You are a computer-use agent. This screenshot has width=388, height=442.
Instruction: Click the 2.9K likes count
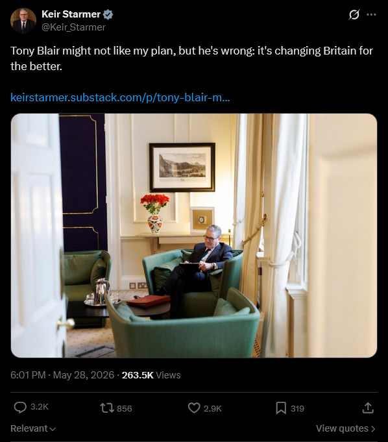pos(213,409)
